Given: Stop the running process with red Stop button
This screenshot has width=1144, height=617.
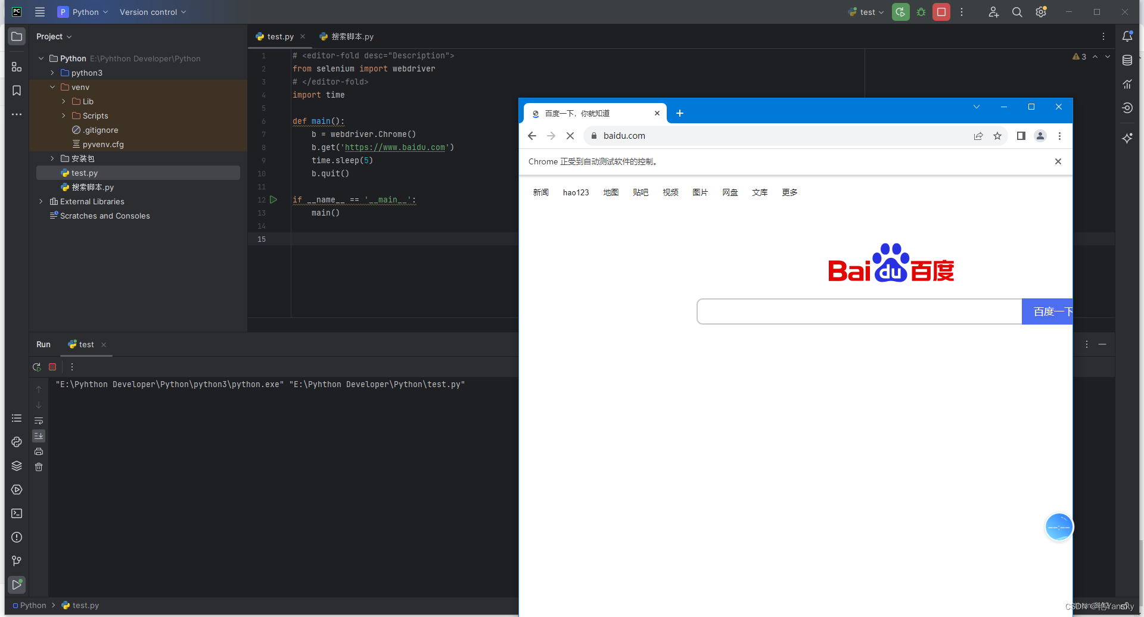Looking at the screenshot, I should click(x=941, y=12).
